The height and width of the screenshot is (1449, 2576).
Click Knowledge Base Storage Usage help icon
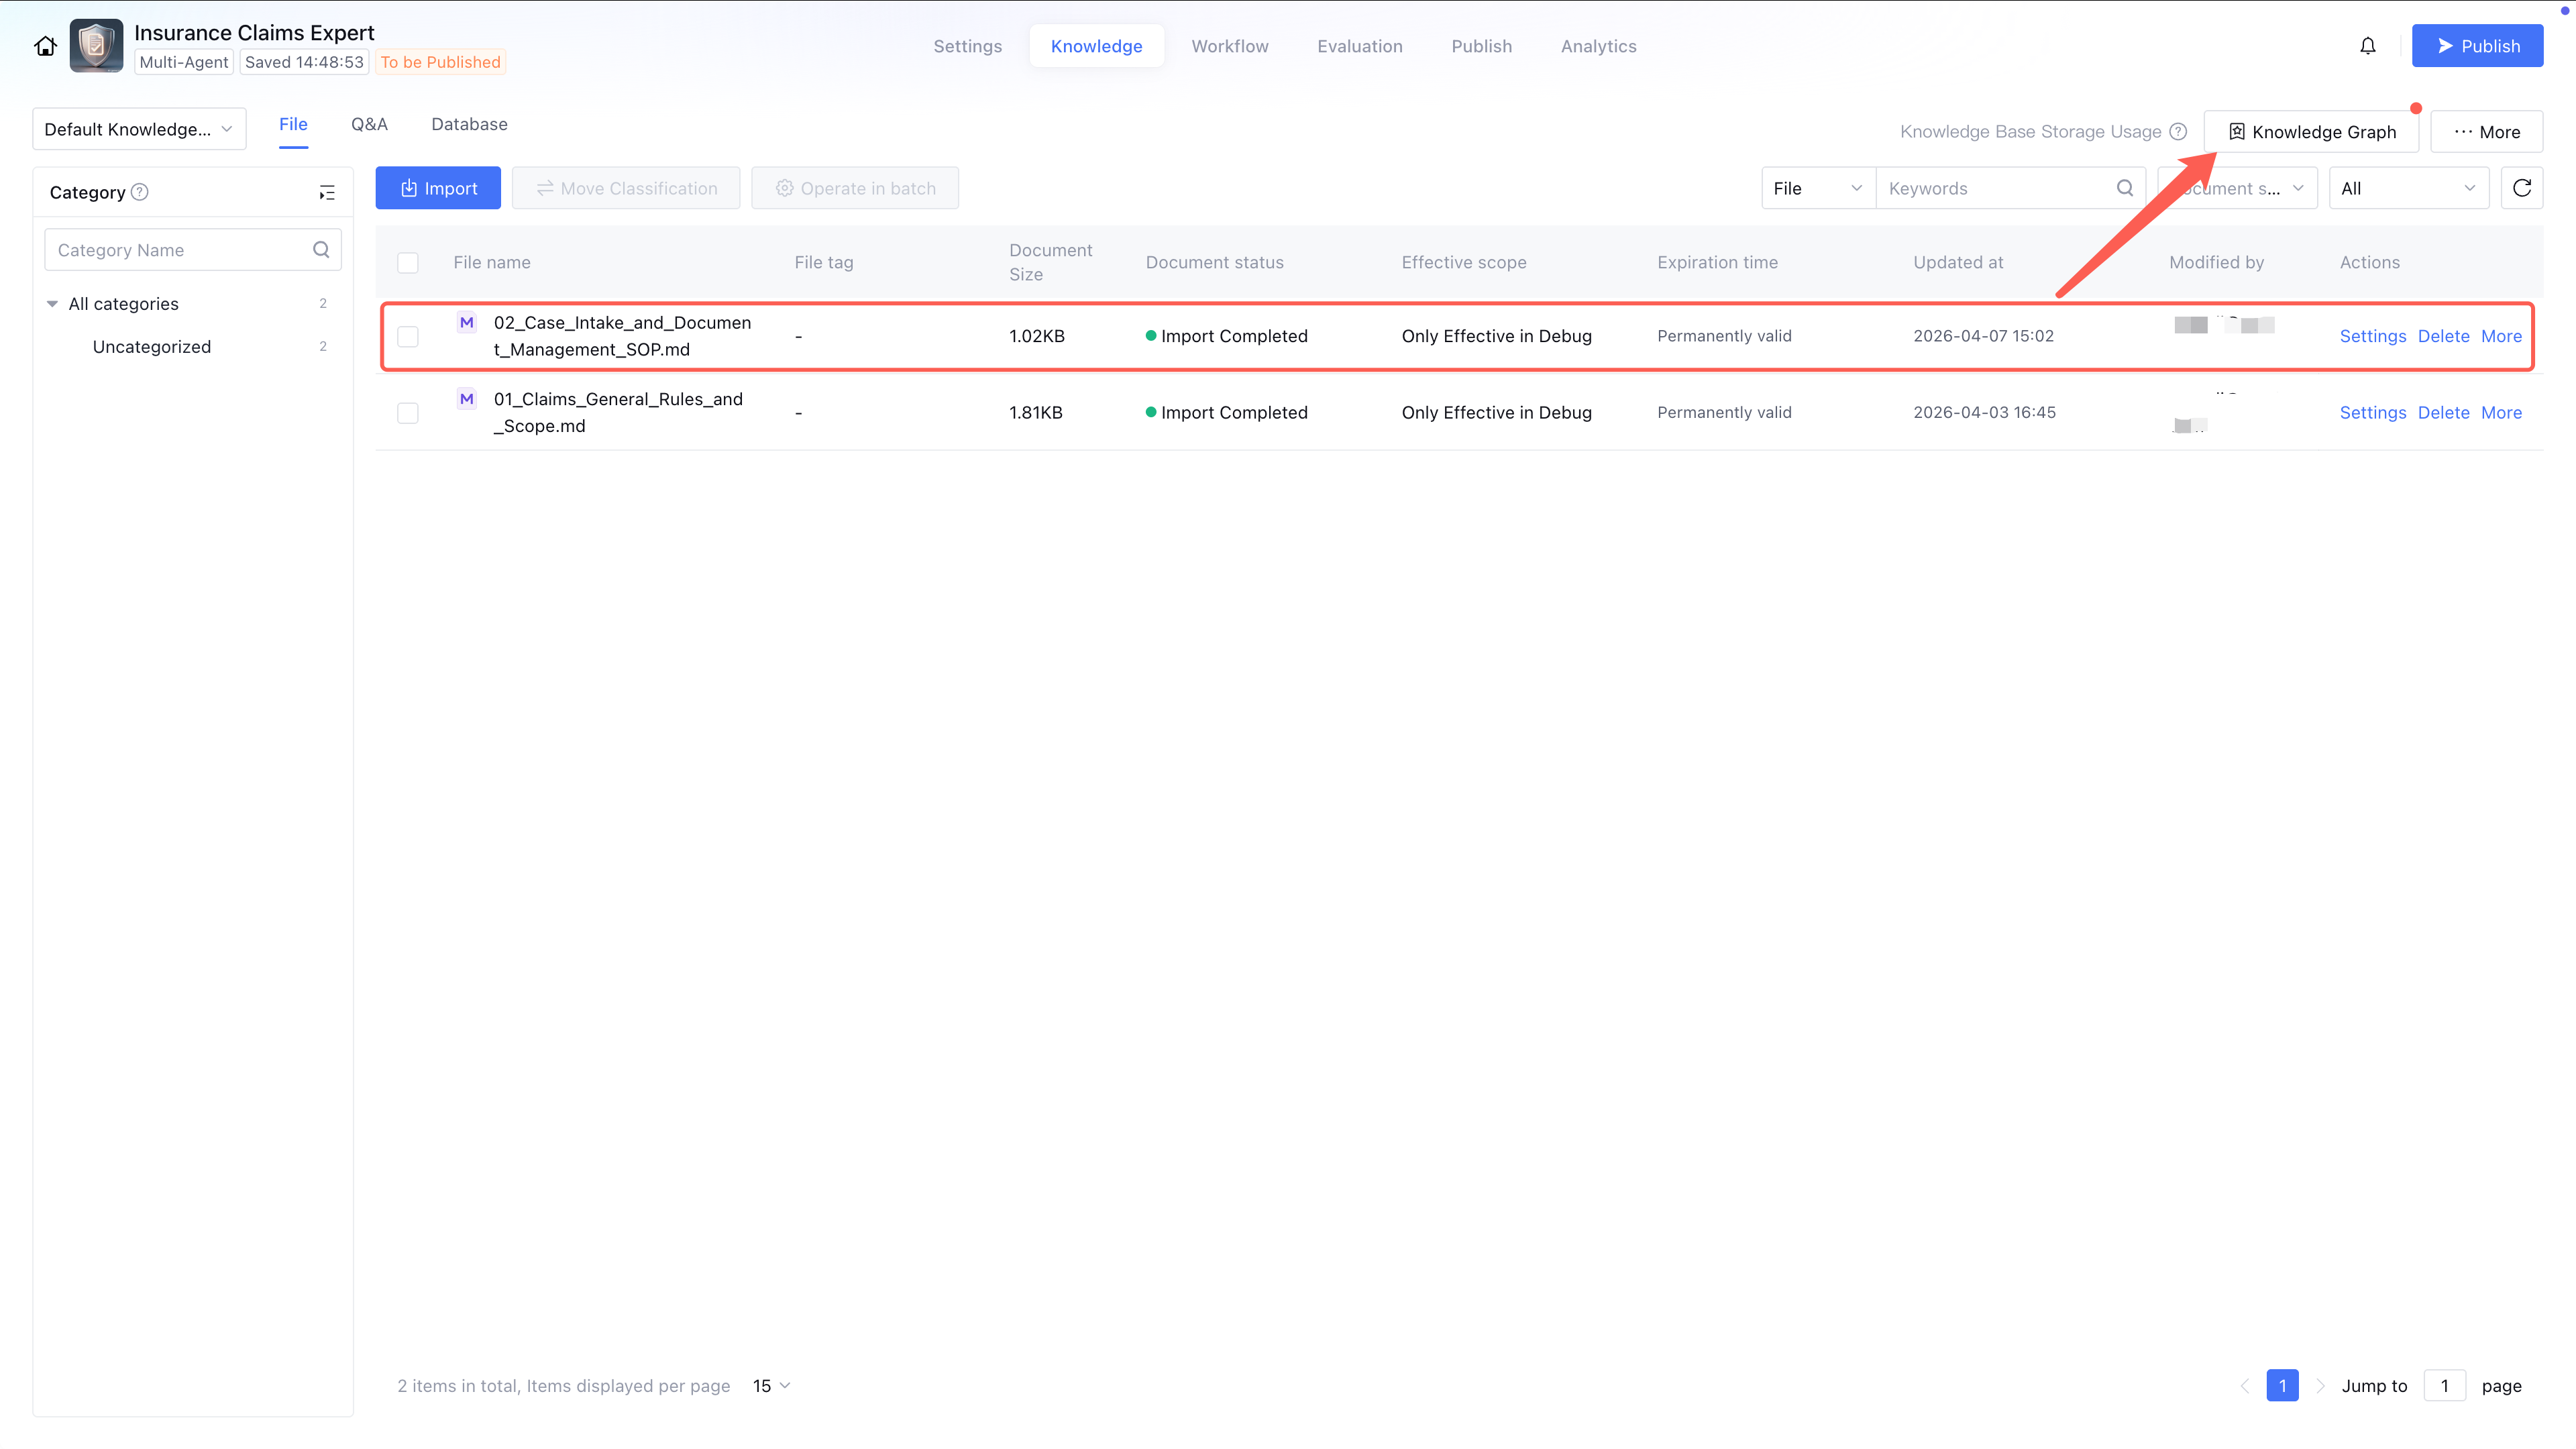(x=2178, y=132)
